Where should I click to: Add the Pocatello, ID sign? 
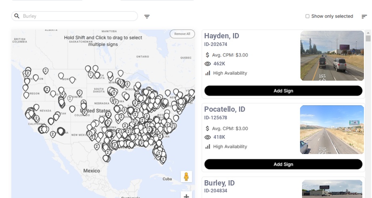(x=283, y=164)
